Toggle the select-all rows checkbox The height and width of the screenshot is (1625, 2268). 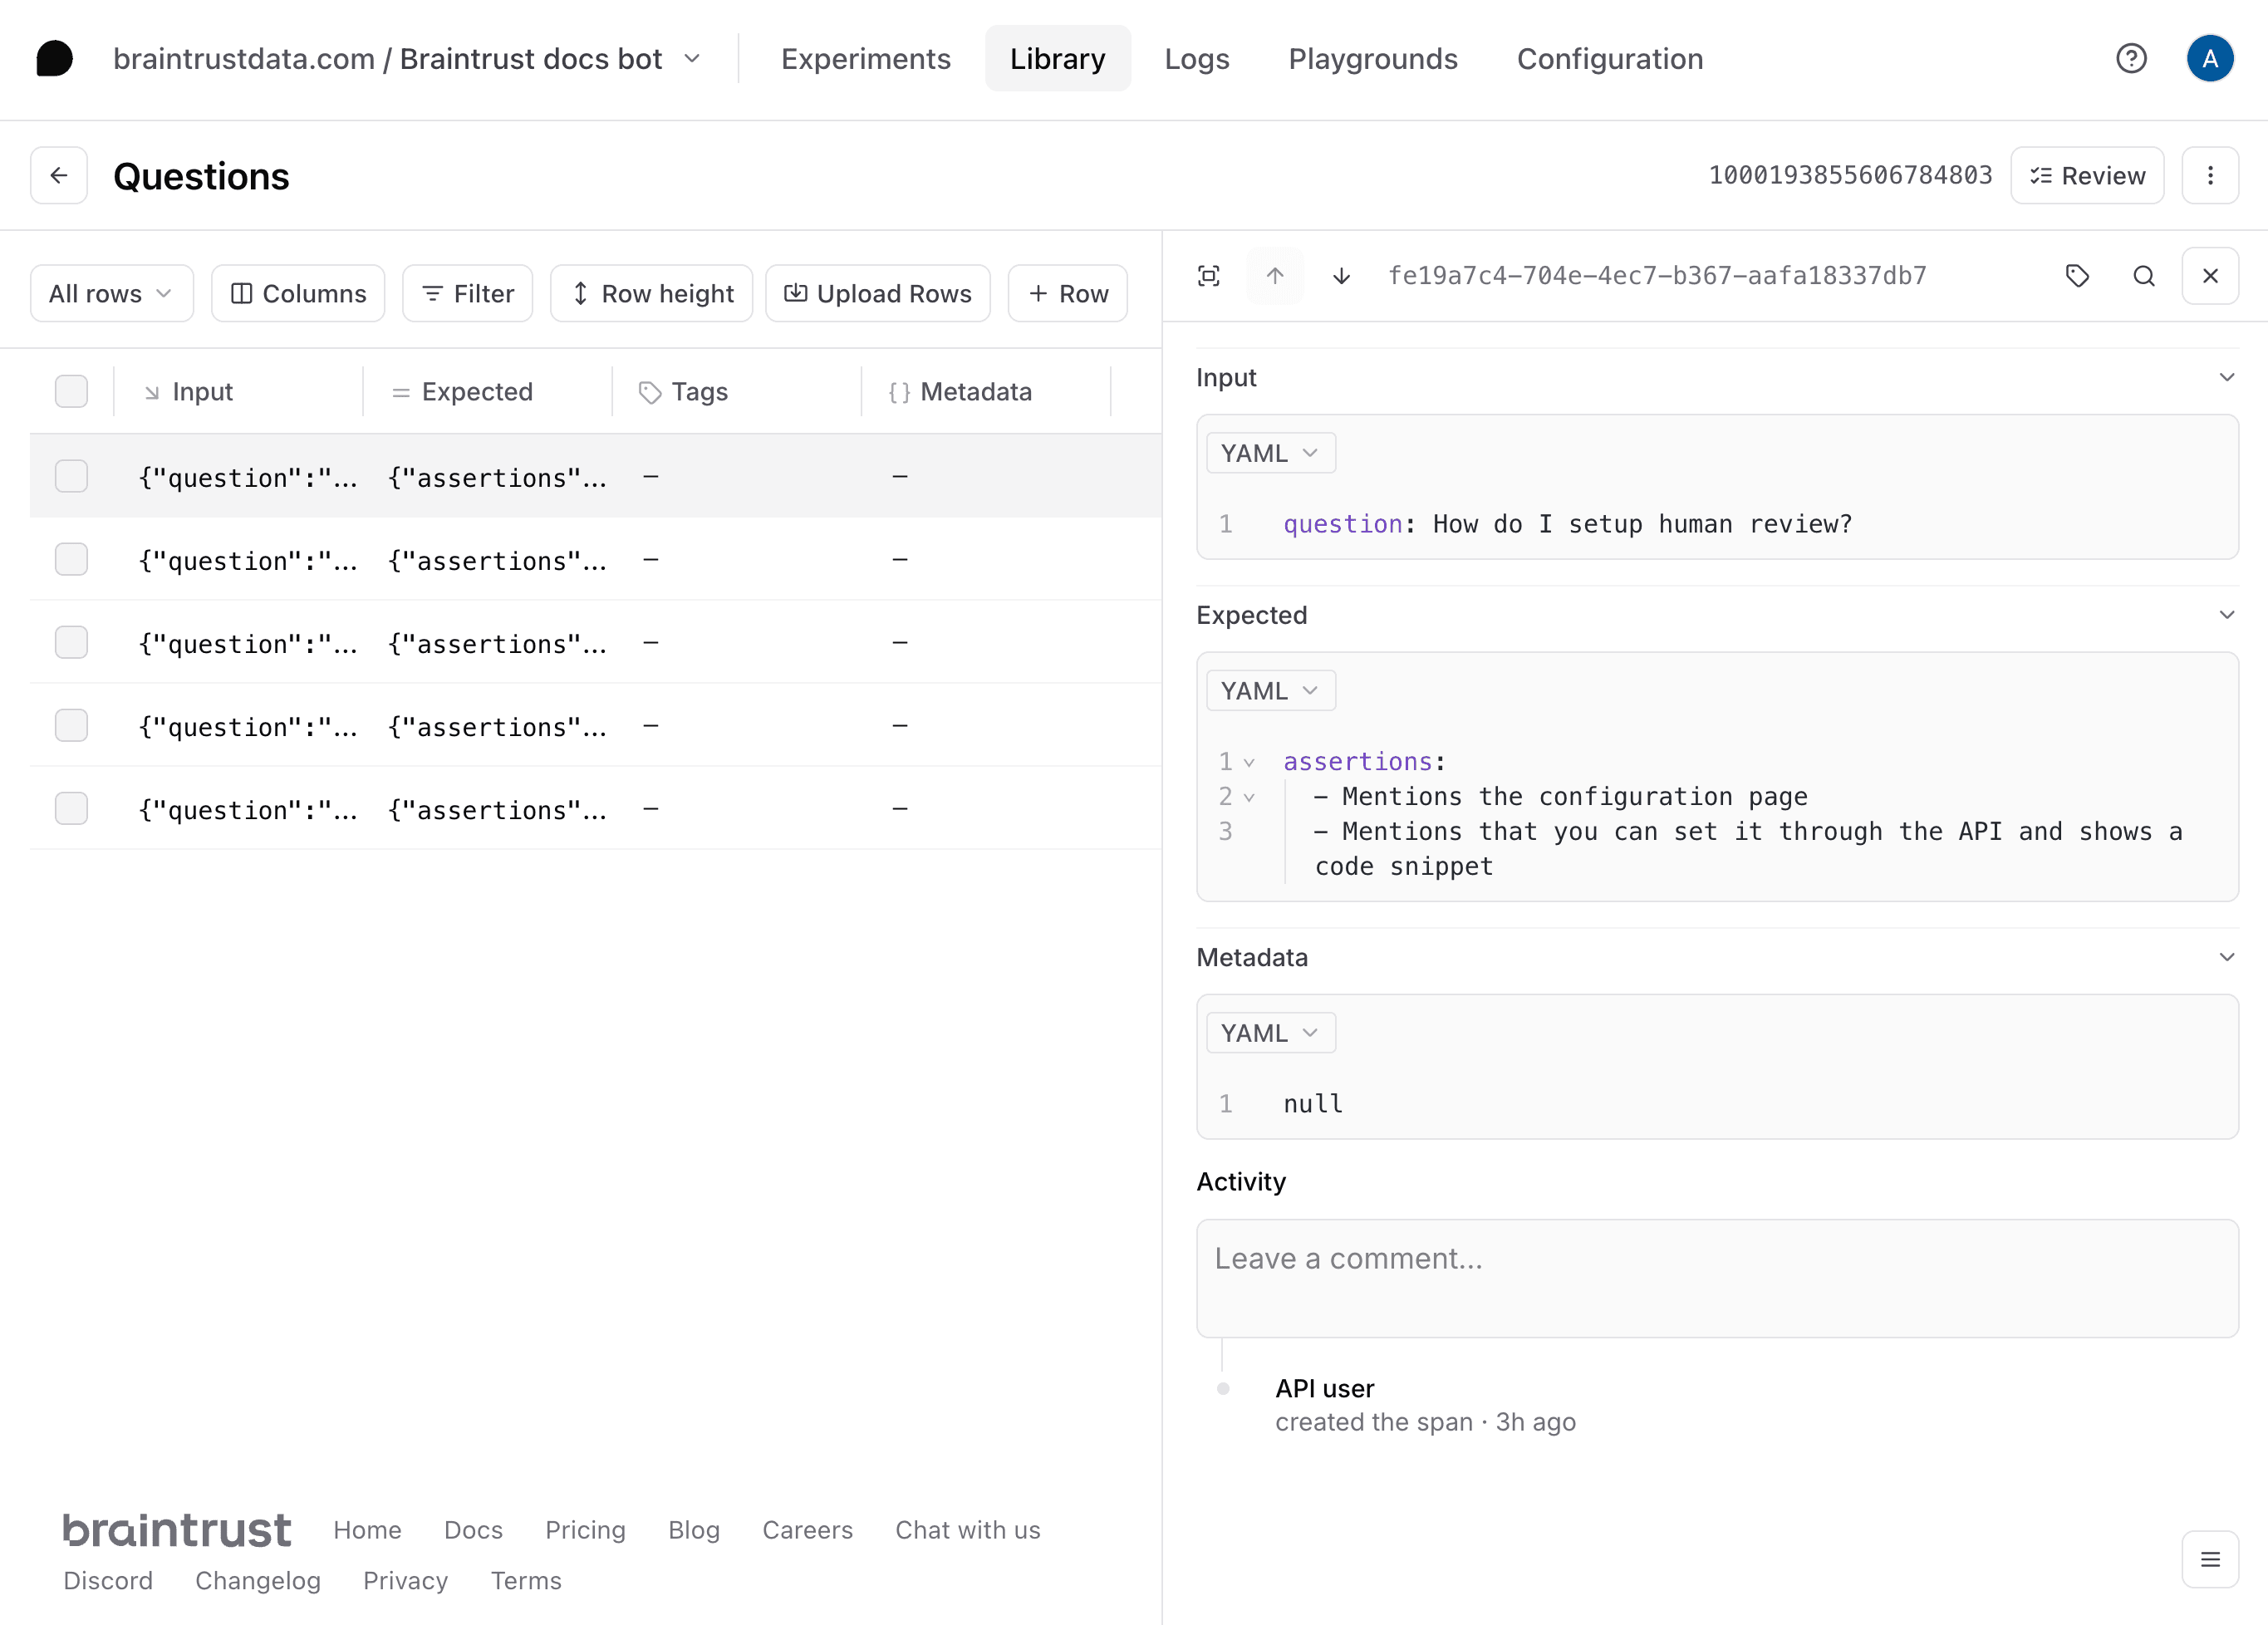[x=71, y=392]
